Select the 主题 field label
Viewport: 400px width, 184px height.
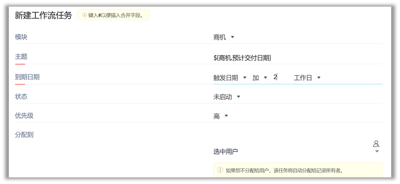[21, 57]
